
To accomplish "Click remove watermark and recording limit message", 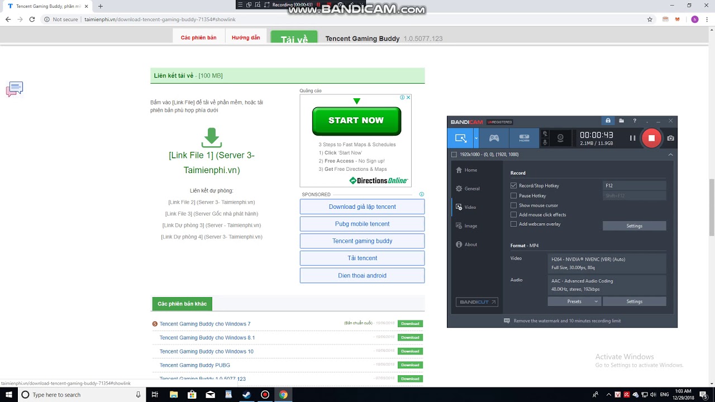I will [x=563, y=321].
